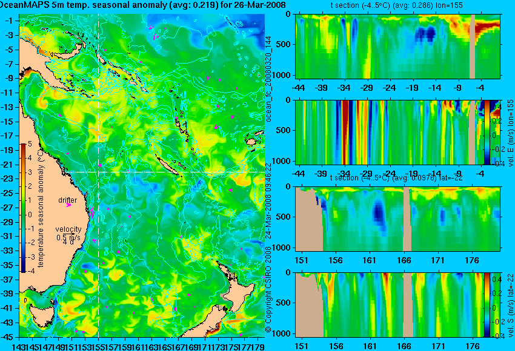The image size is (515, 351).
Task: Click the '0.4' label on the vel. S color bar
Action: [x=497, y=280]
